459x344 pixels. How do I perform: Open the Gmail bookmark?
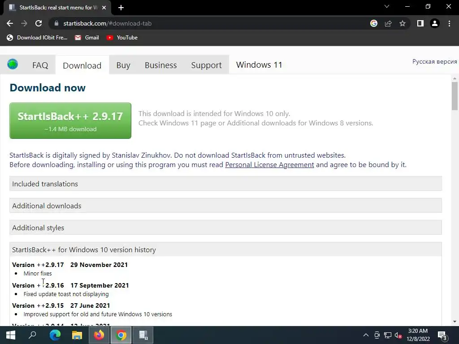pos(87,38)
